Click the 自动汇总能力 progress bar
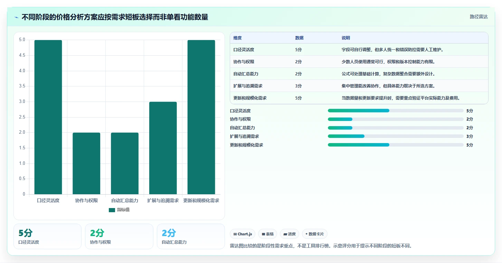 pos(396,128)
